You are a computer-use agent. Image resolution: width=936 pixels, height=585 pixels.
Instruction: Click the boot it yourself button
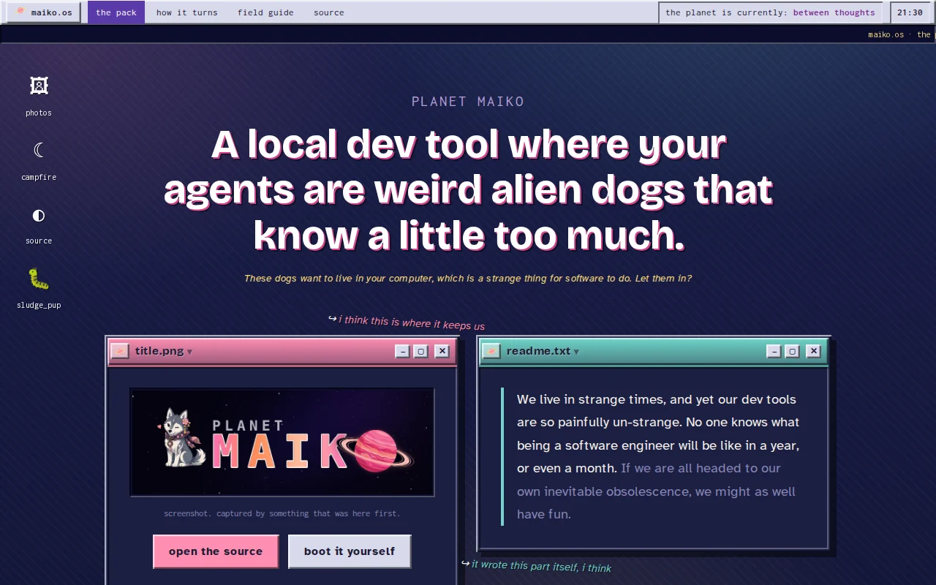(350, 551)
